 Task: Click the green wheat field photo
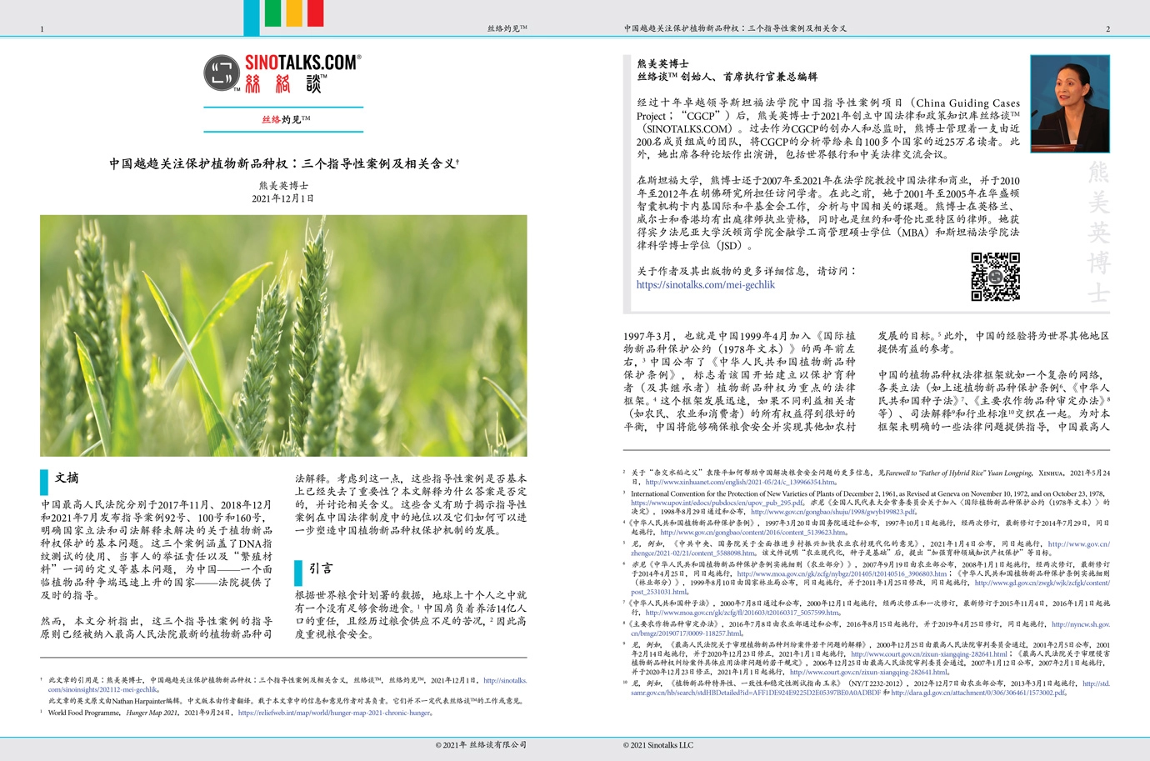(x=283, y=335)
